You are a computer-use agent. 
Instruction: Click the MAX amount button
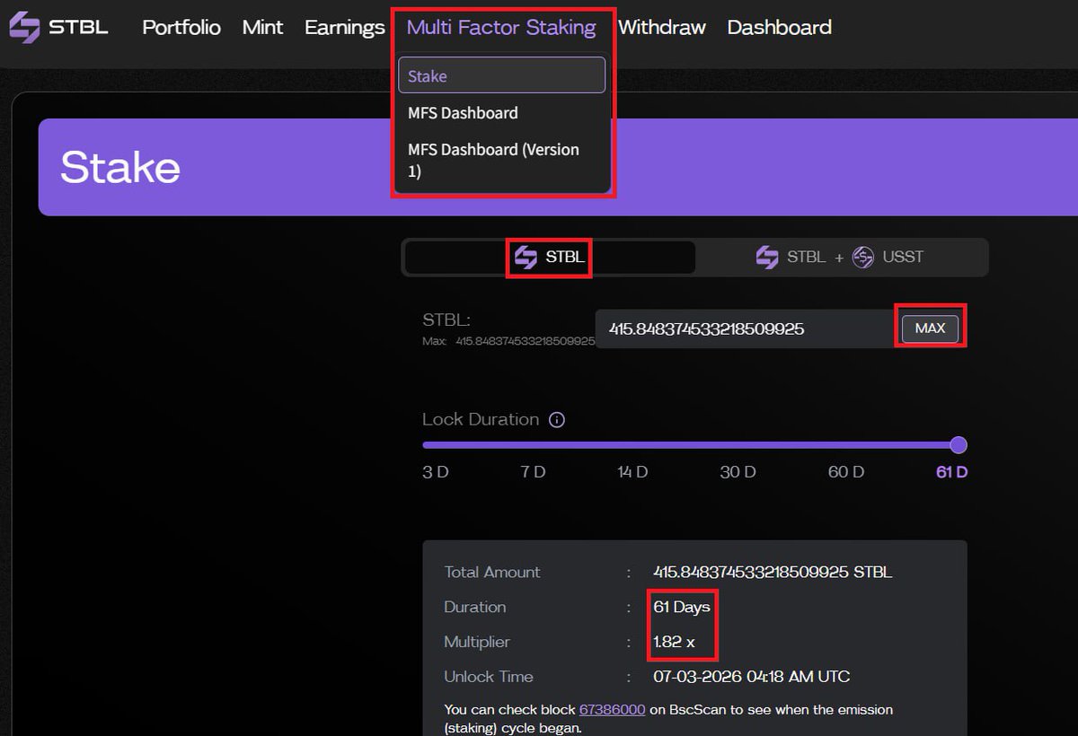tap(930, 329)
